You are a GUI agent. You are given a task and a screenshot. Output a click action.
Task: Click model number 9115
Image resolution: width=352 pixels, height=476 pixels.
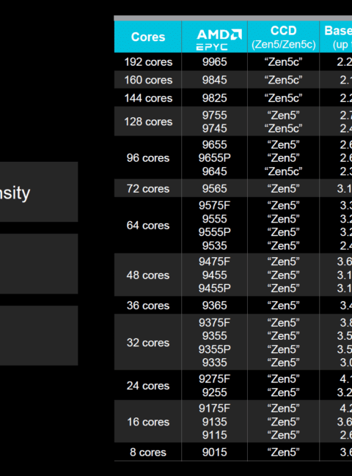(x=215, y=435)
